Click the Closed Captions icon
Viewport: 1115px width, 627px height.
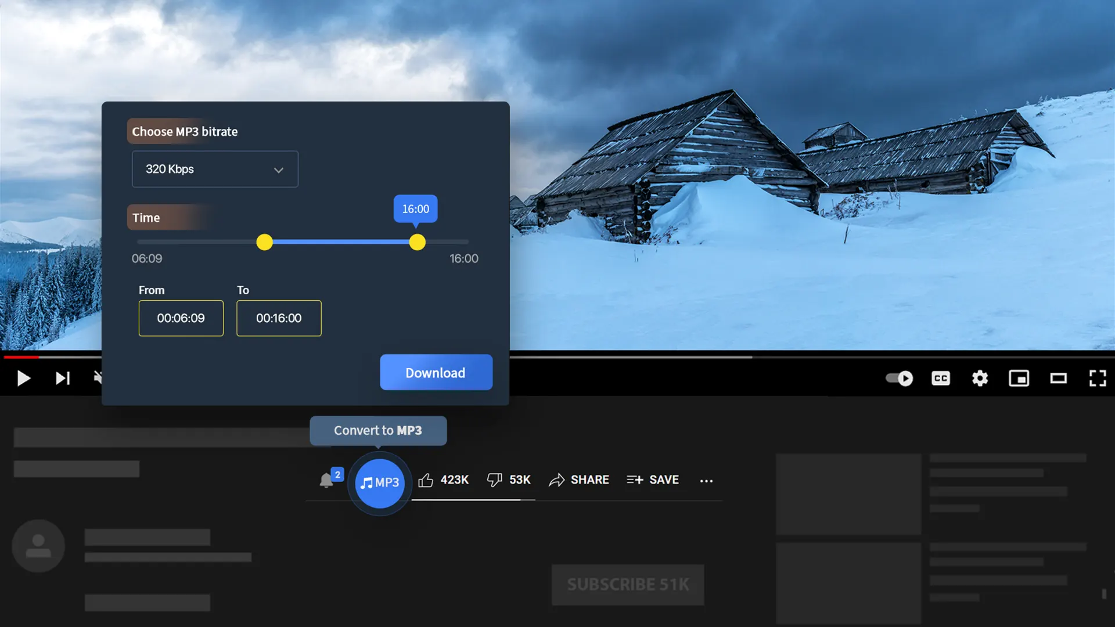940,378
